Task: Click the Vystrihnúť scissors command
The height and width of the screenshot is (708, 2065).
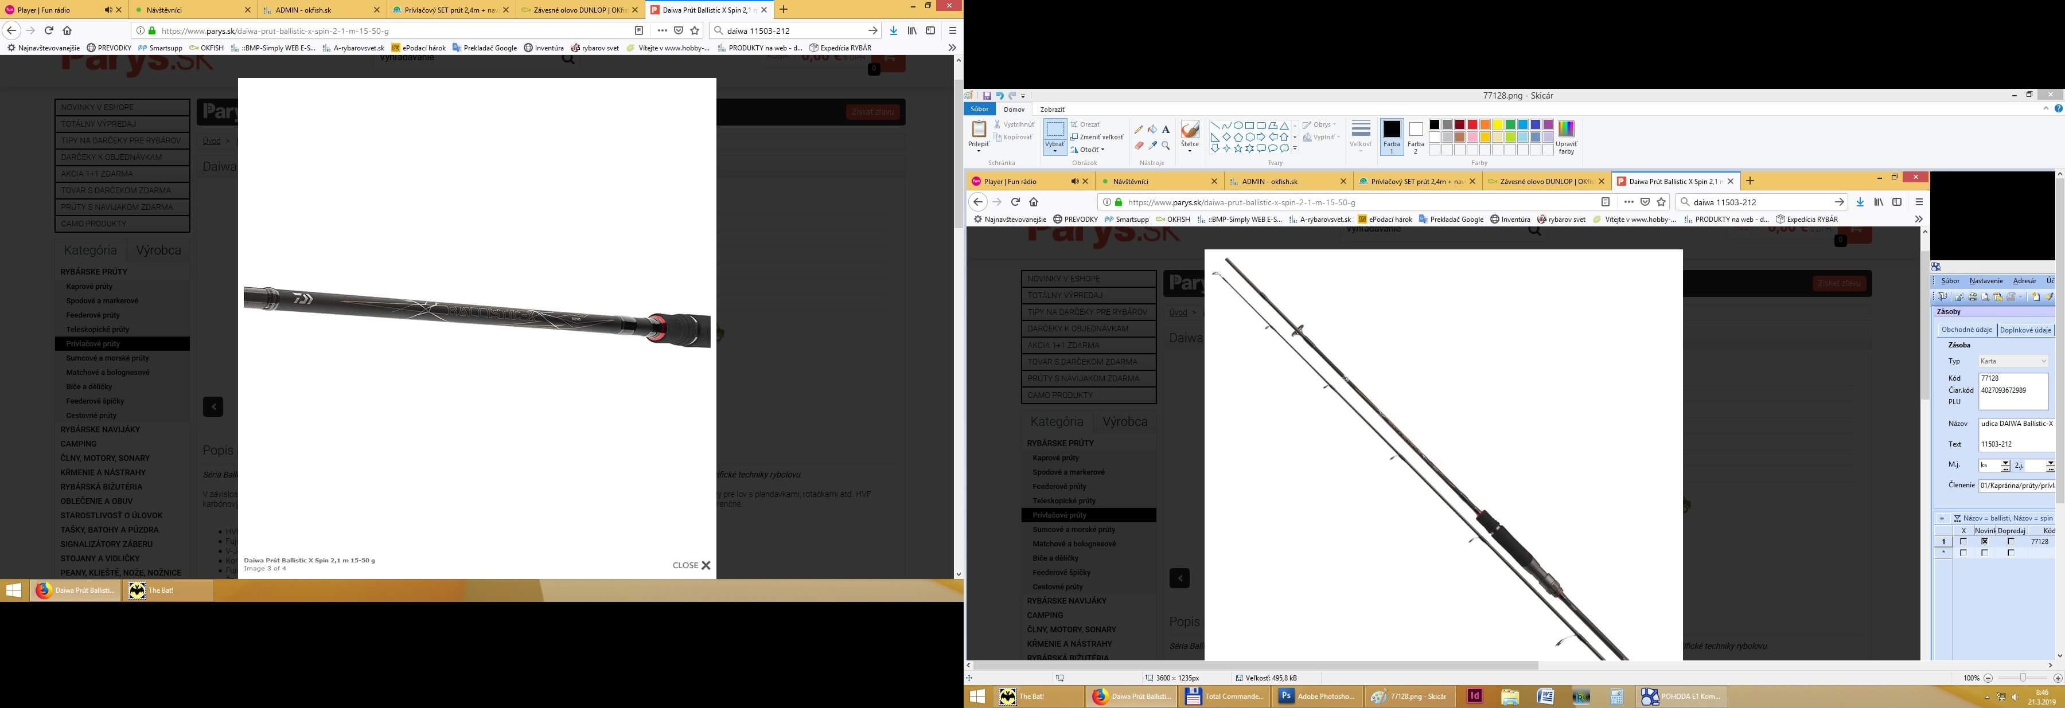Action: [x=1014, y=124]
